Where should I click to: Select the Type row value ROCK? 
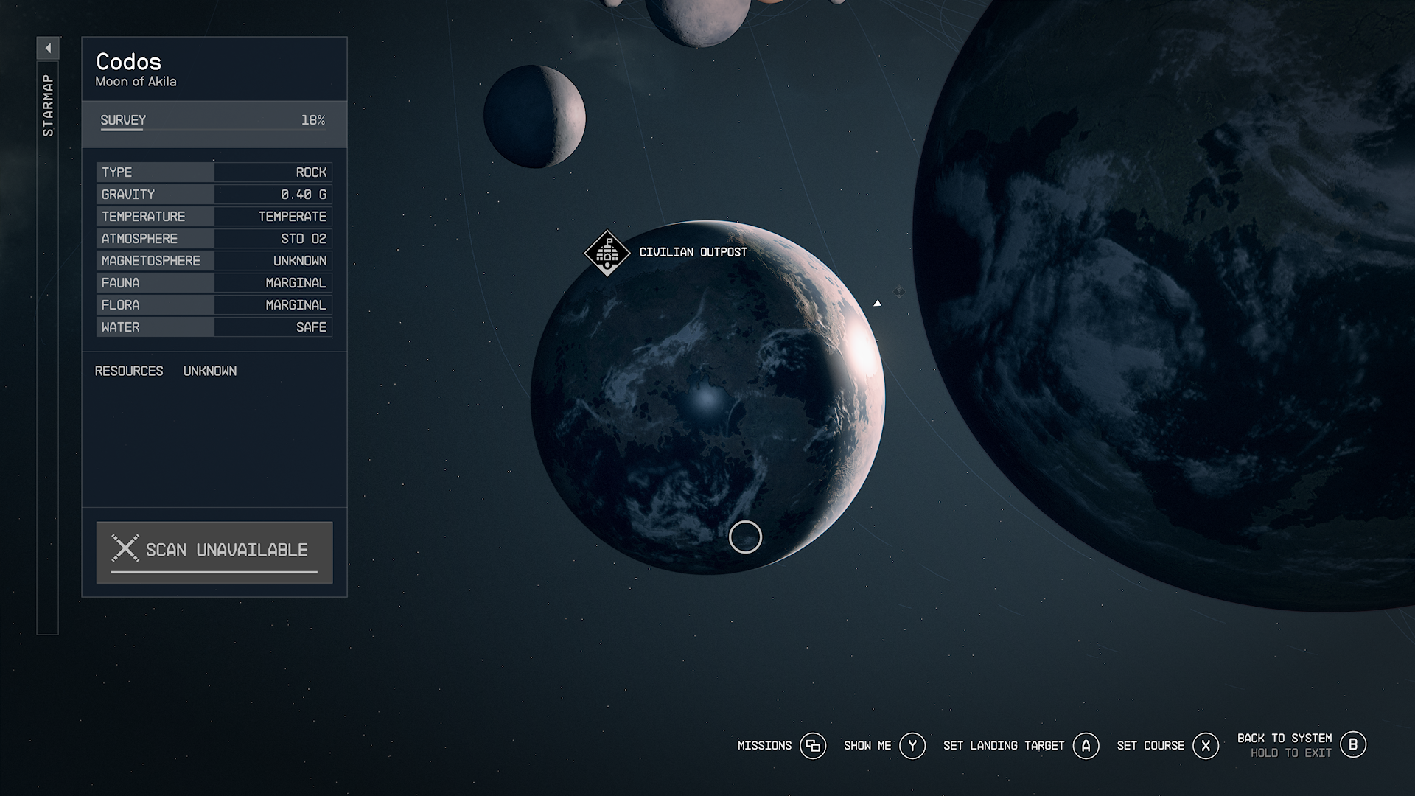pyautogui.click(x=311, y=172)
